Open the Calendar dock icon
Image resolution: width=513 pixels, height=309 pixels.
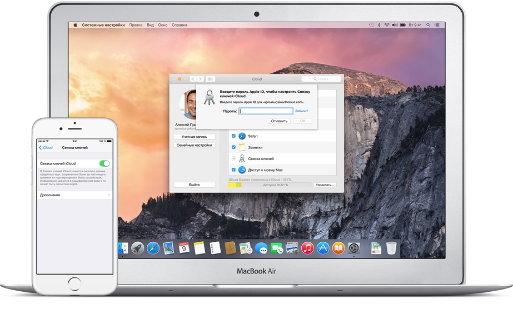click(x=184, y=248)
